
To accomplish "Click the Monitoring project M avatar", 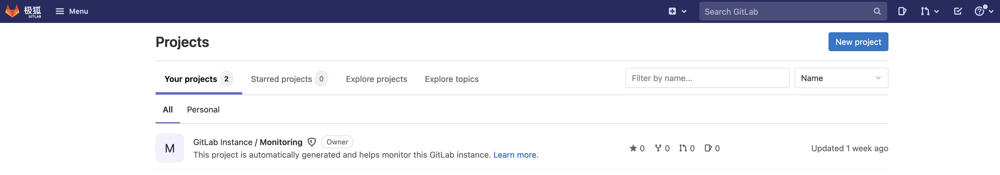I will 170,148.
